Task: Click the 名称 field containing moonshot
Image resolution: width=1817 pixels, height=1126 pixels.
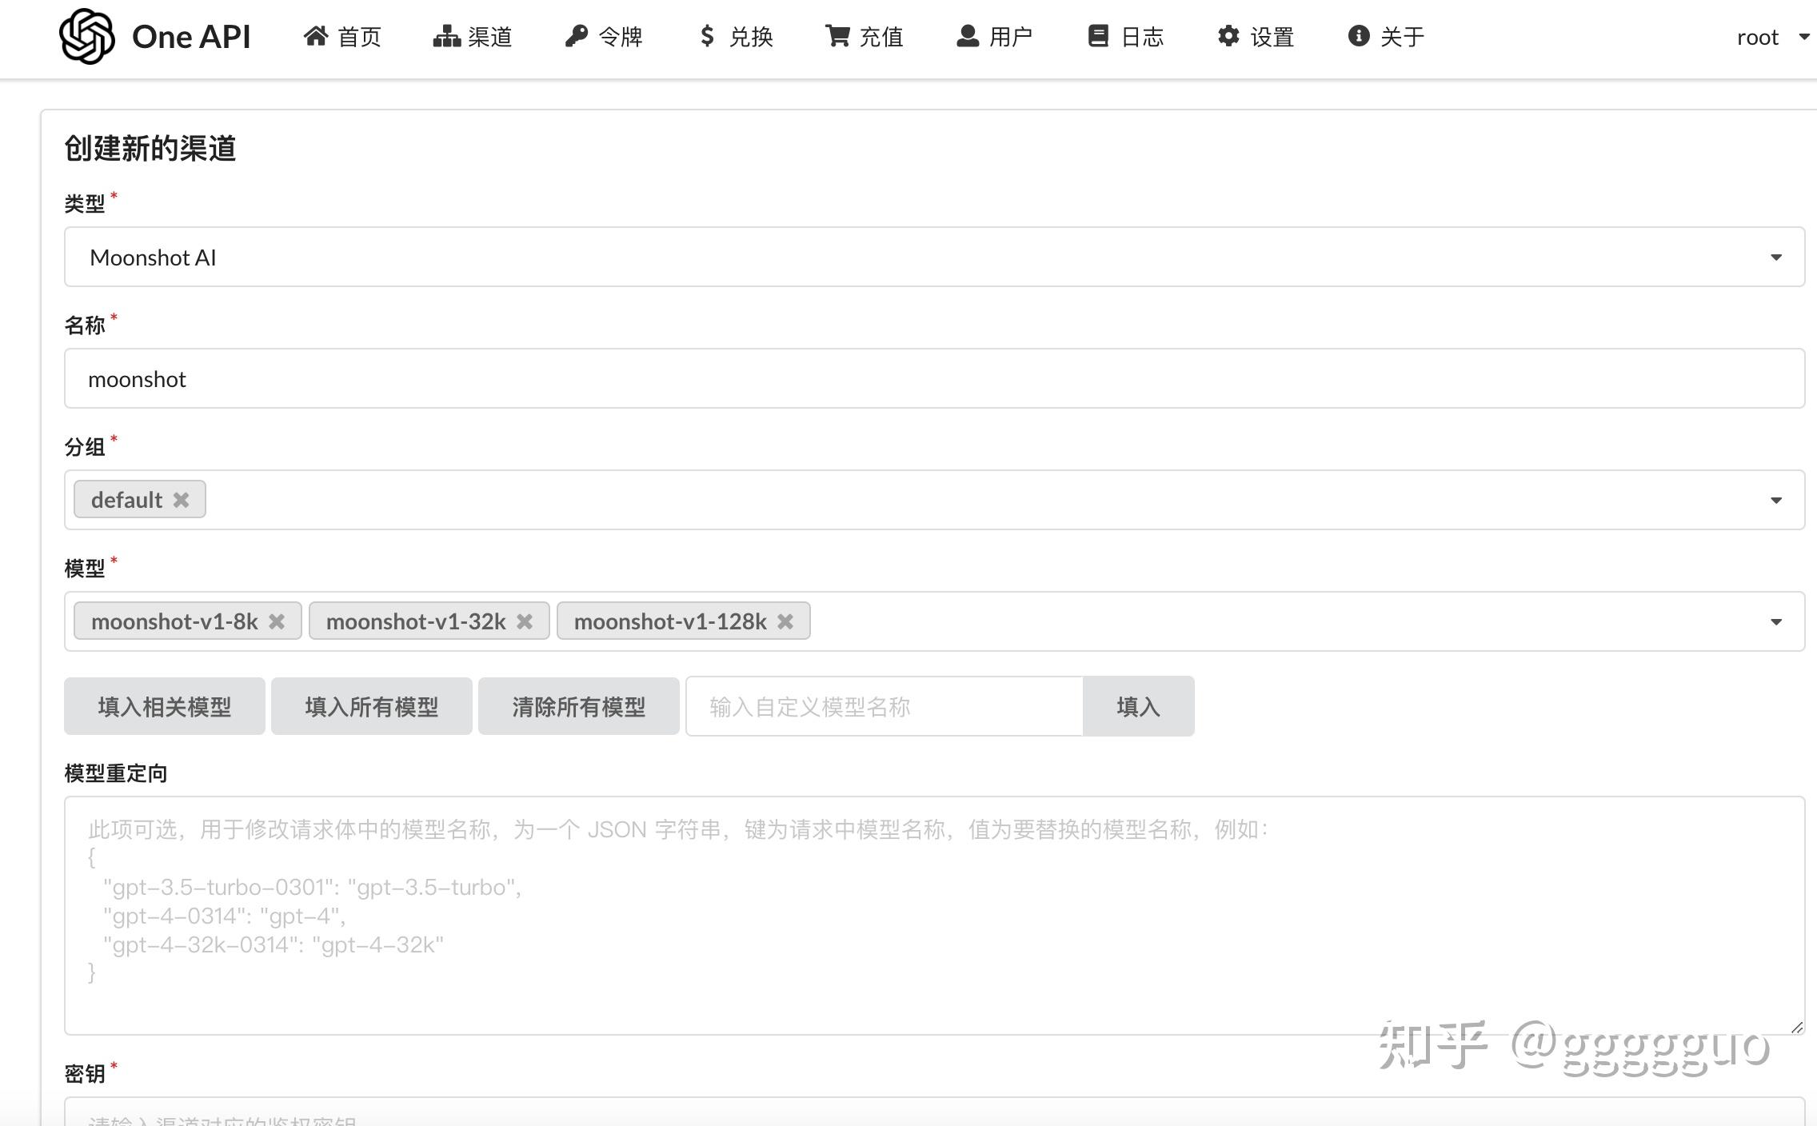Action: 934,378
